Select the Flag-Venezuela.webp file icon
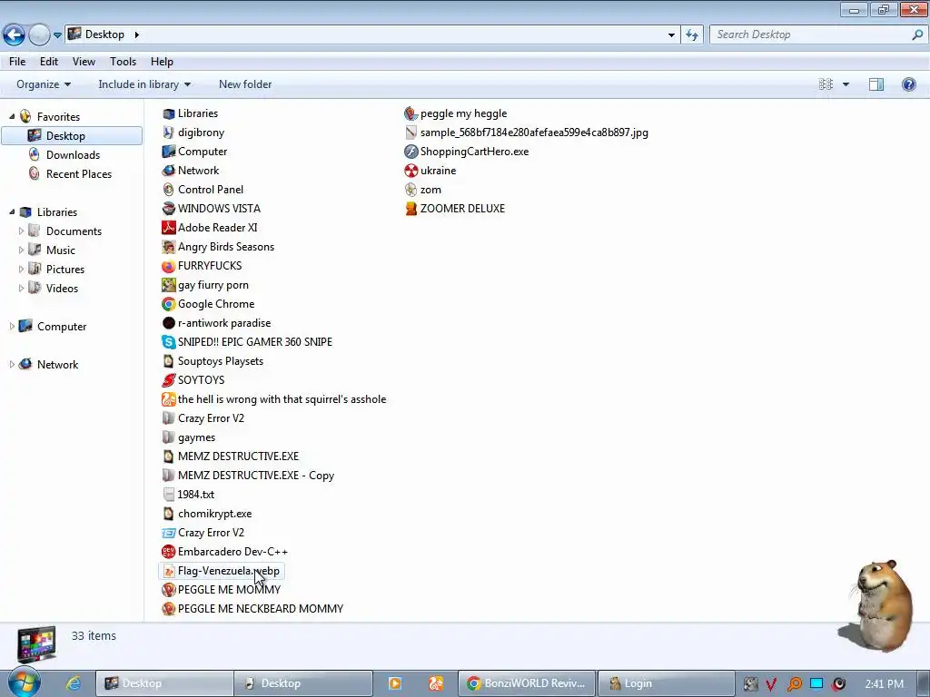Image resolution: width=930 pixels, height=697 pixels. (168, 571)
